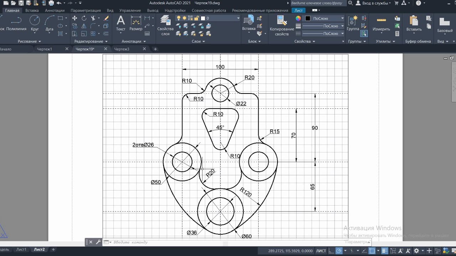
Task: Click the white layer color swatch
Action: [x=203, y=18]
